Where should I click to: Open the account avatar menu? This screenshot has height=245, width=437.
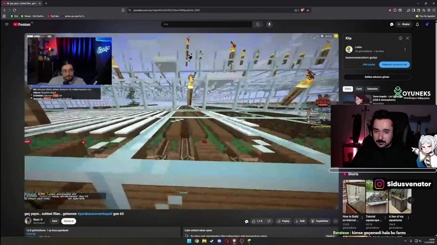(x=427, y=24)
